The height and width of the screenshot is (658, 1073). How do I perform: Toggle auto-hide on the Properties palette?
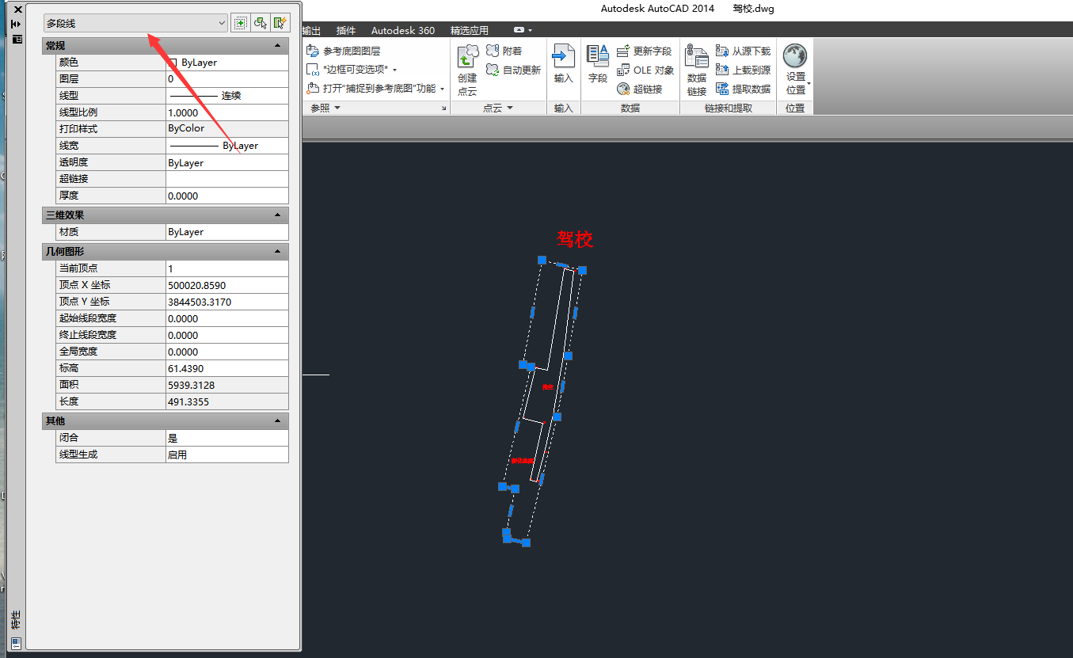(16, 25)
